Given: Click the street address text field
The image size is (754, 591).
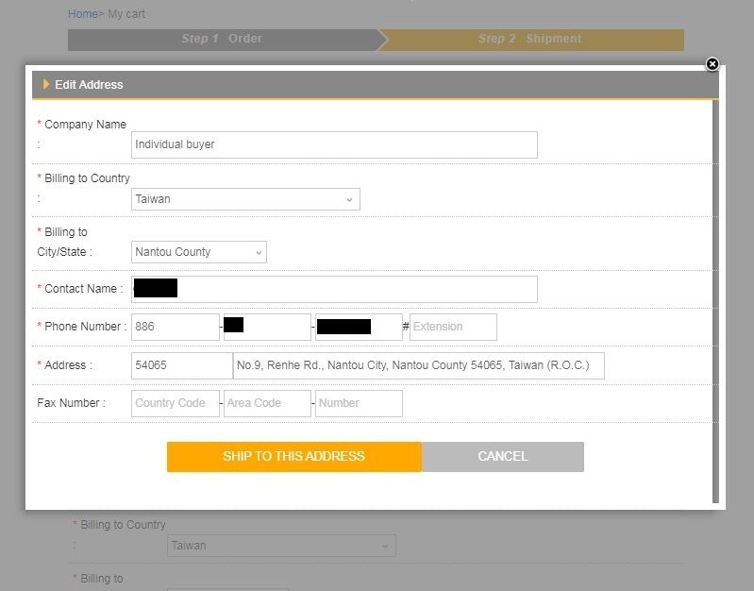Looking at the screenshot, I should 418,365.
